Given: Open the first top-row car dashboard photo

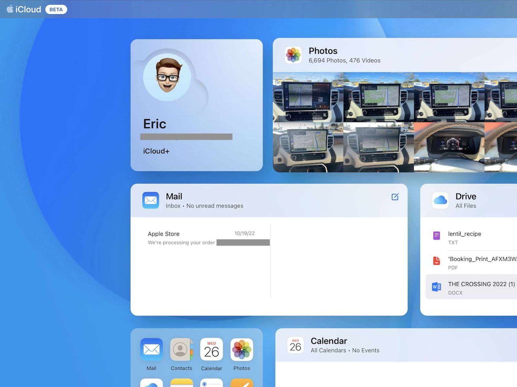Looking at the screenshot, I should click(x=308, y=97).
